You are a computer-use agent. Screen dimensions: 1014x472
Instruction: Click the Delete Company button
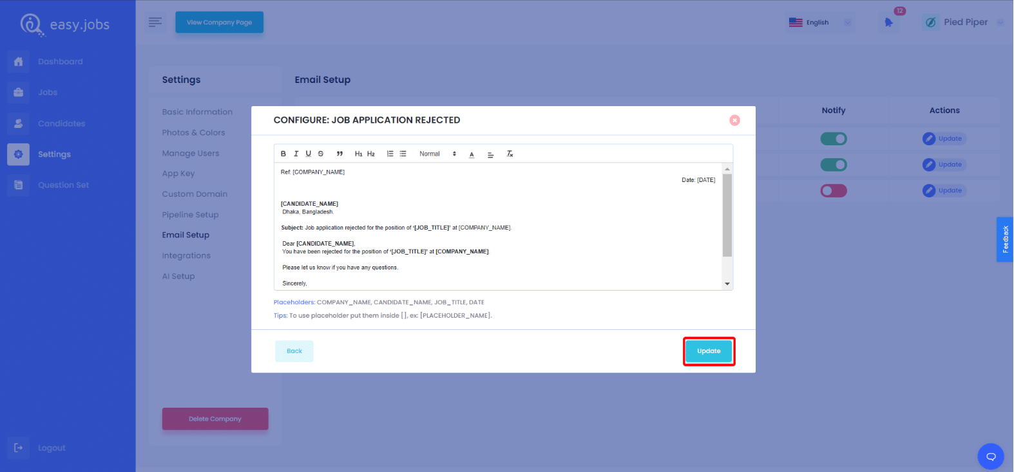(x=215, y=419)
